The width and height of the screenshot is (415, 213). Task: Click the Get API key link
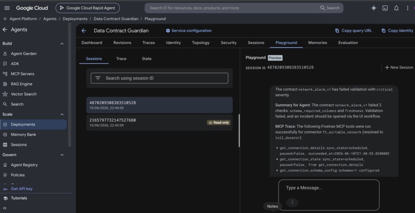22,189
